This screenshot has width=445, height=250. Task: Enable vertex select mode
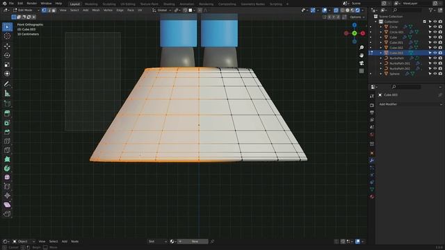click(x=44, y=10)
